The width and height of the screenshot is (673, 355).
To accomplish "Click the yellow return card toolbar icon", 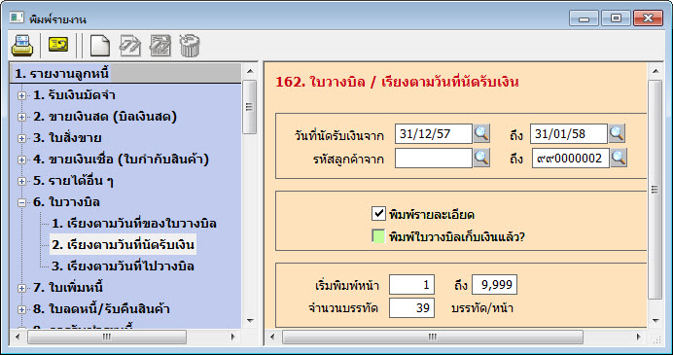I will point(58,44).
